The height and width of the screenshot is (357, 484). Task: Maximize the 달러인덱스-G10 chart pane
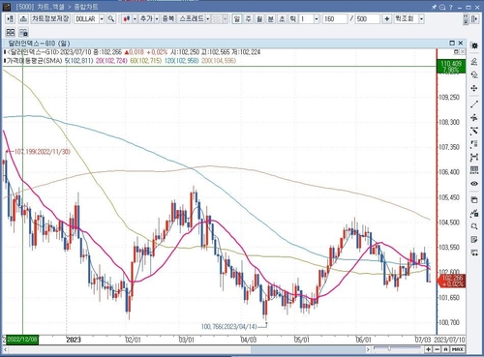(x=452, y=44)
